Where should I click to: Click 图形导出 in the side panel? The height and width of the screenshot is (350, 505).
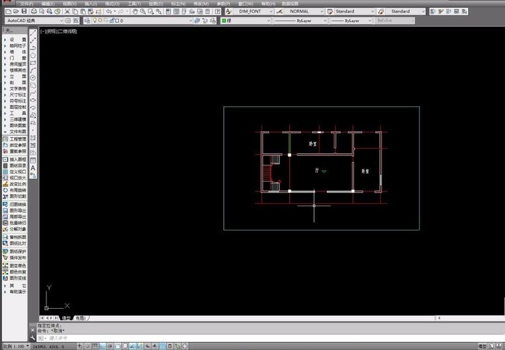click(x=15, y=210)
